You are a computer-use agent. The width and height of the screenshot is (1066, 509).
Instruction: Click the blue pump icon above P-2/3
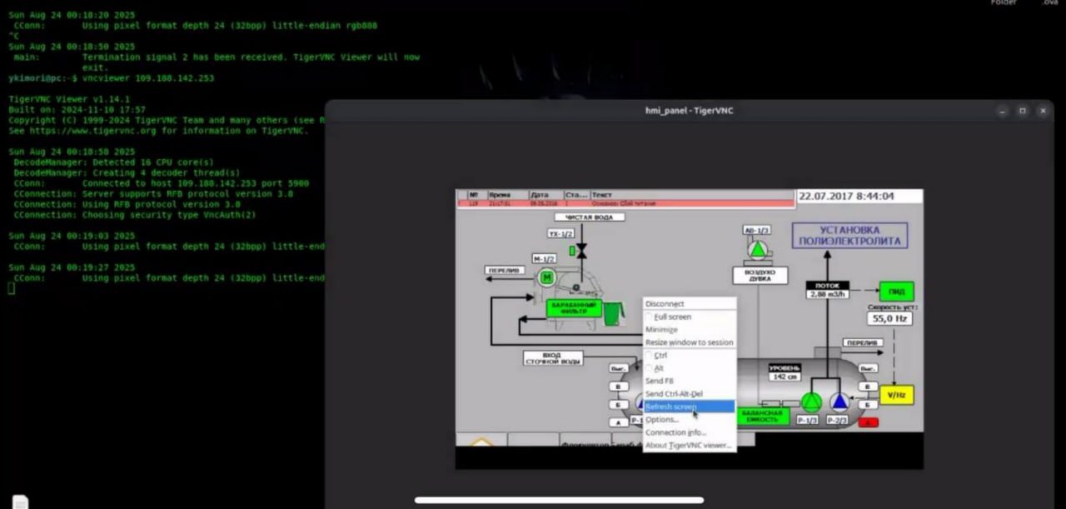(x=839, y=402)
